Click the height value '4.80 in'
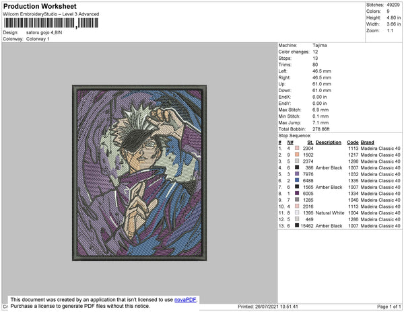404x312 pixels. click(x=394, y=17)
